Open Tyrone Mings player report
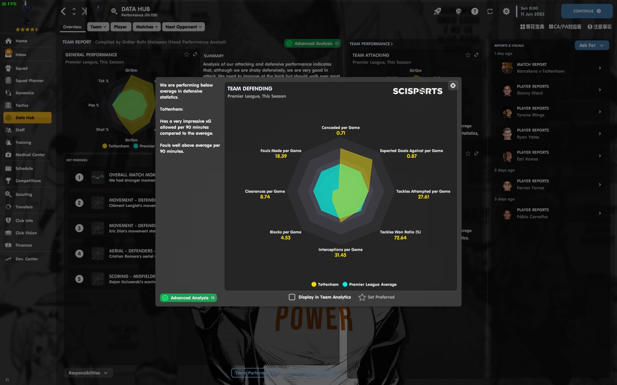 pyautogui.click(x=551, y=112)
